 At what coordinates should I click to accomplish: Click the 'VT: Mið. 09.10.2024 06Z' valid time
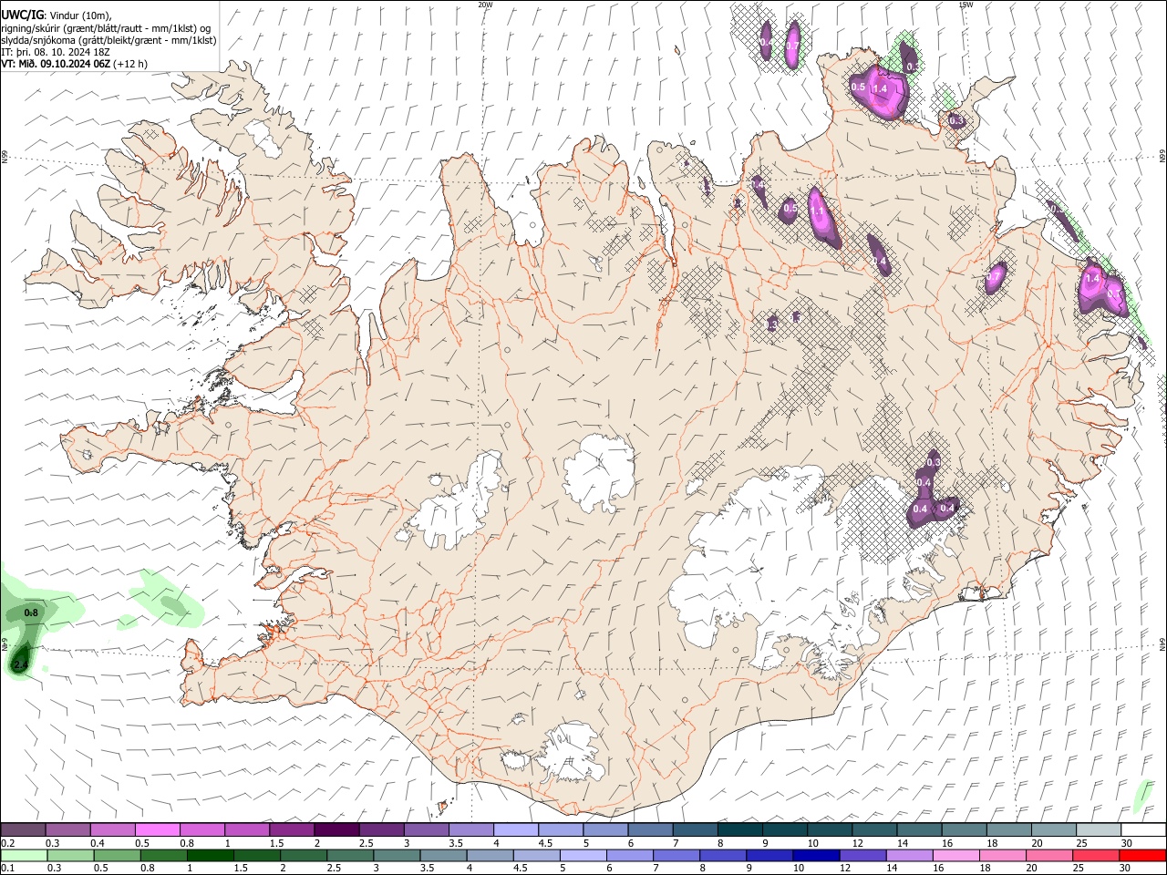(57, 64)
